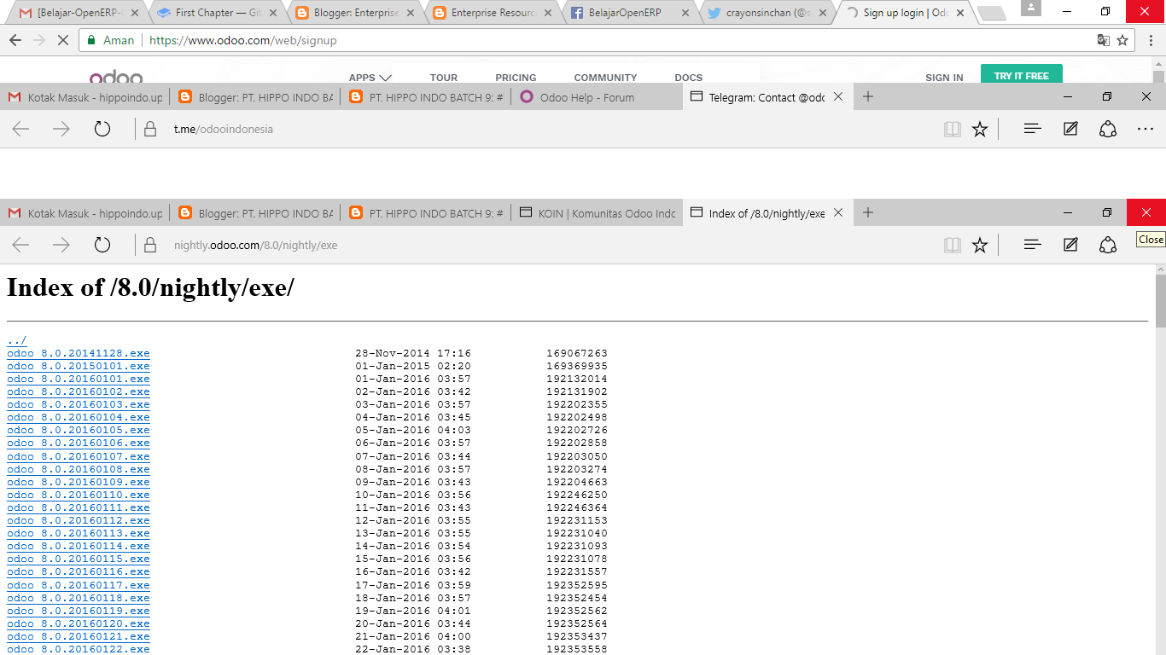
Task: Open More menu in t.me Edge window
Action: (x=1146, y=129)
